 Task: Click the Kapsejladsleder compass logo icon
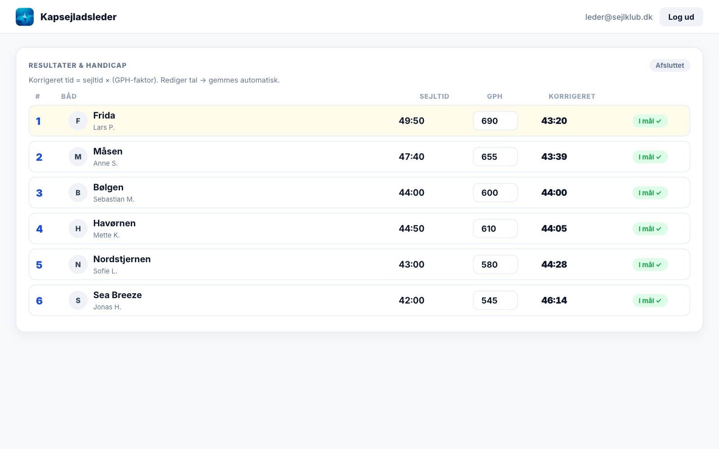[25, 17]
